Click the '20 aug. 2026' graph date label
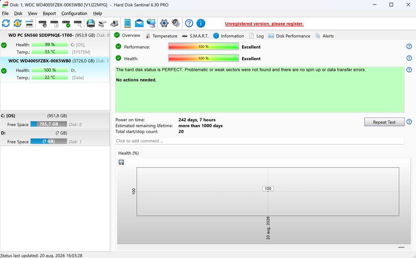The image size is (416, 258). coord(268,228)
